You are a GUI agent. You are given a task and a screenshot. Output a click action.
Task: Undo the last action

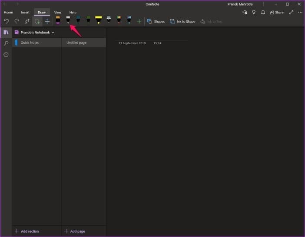point(7,21)
